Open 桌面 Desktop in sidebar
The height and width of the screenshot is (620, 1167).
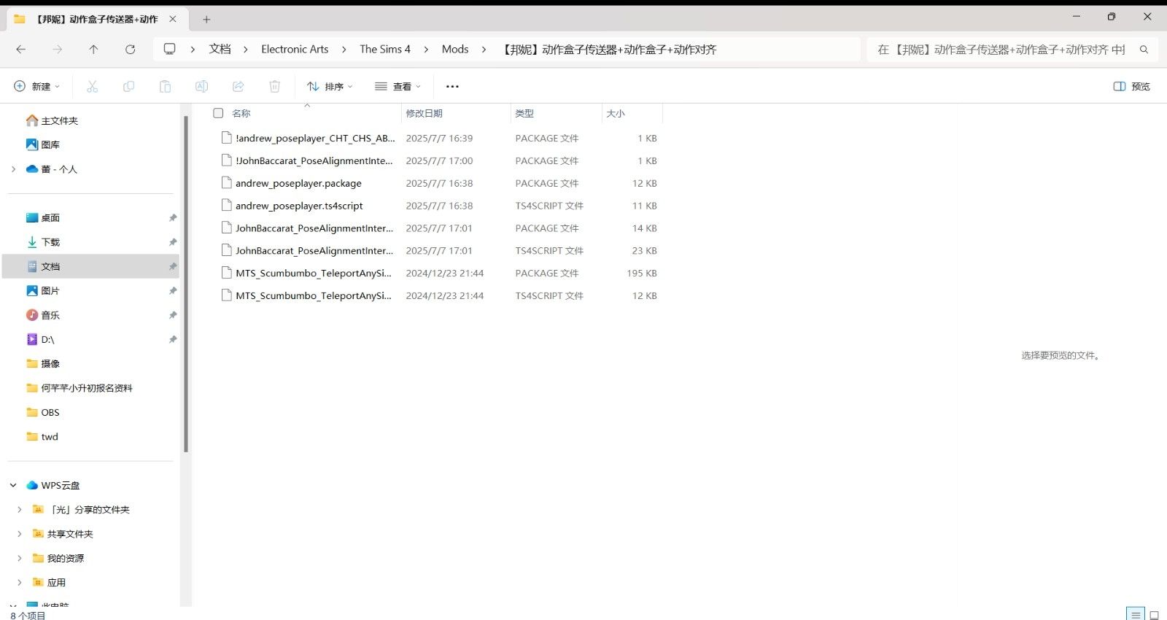(x=43, y=217)
